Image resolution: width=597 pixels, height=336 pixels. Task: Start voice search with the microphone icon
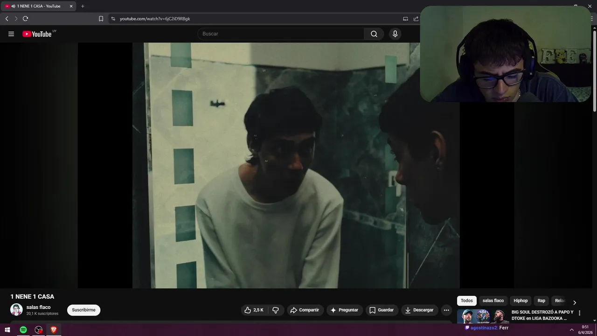point(395,34)
